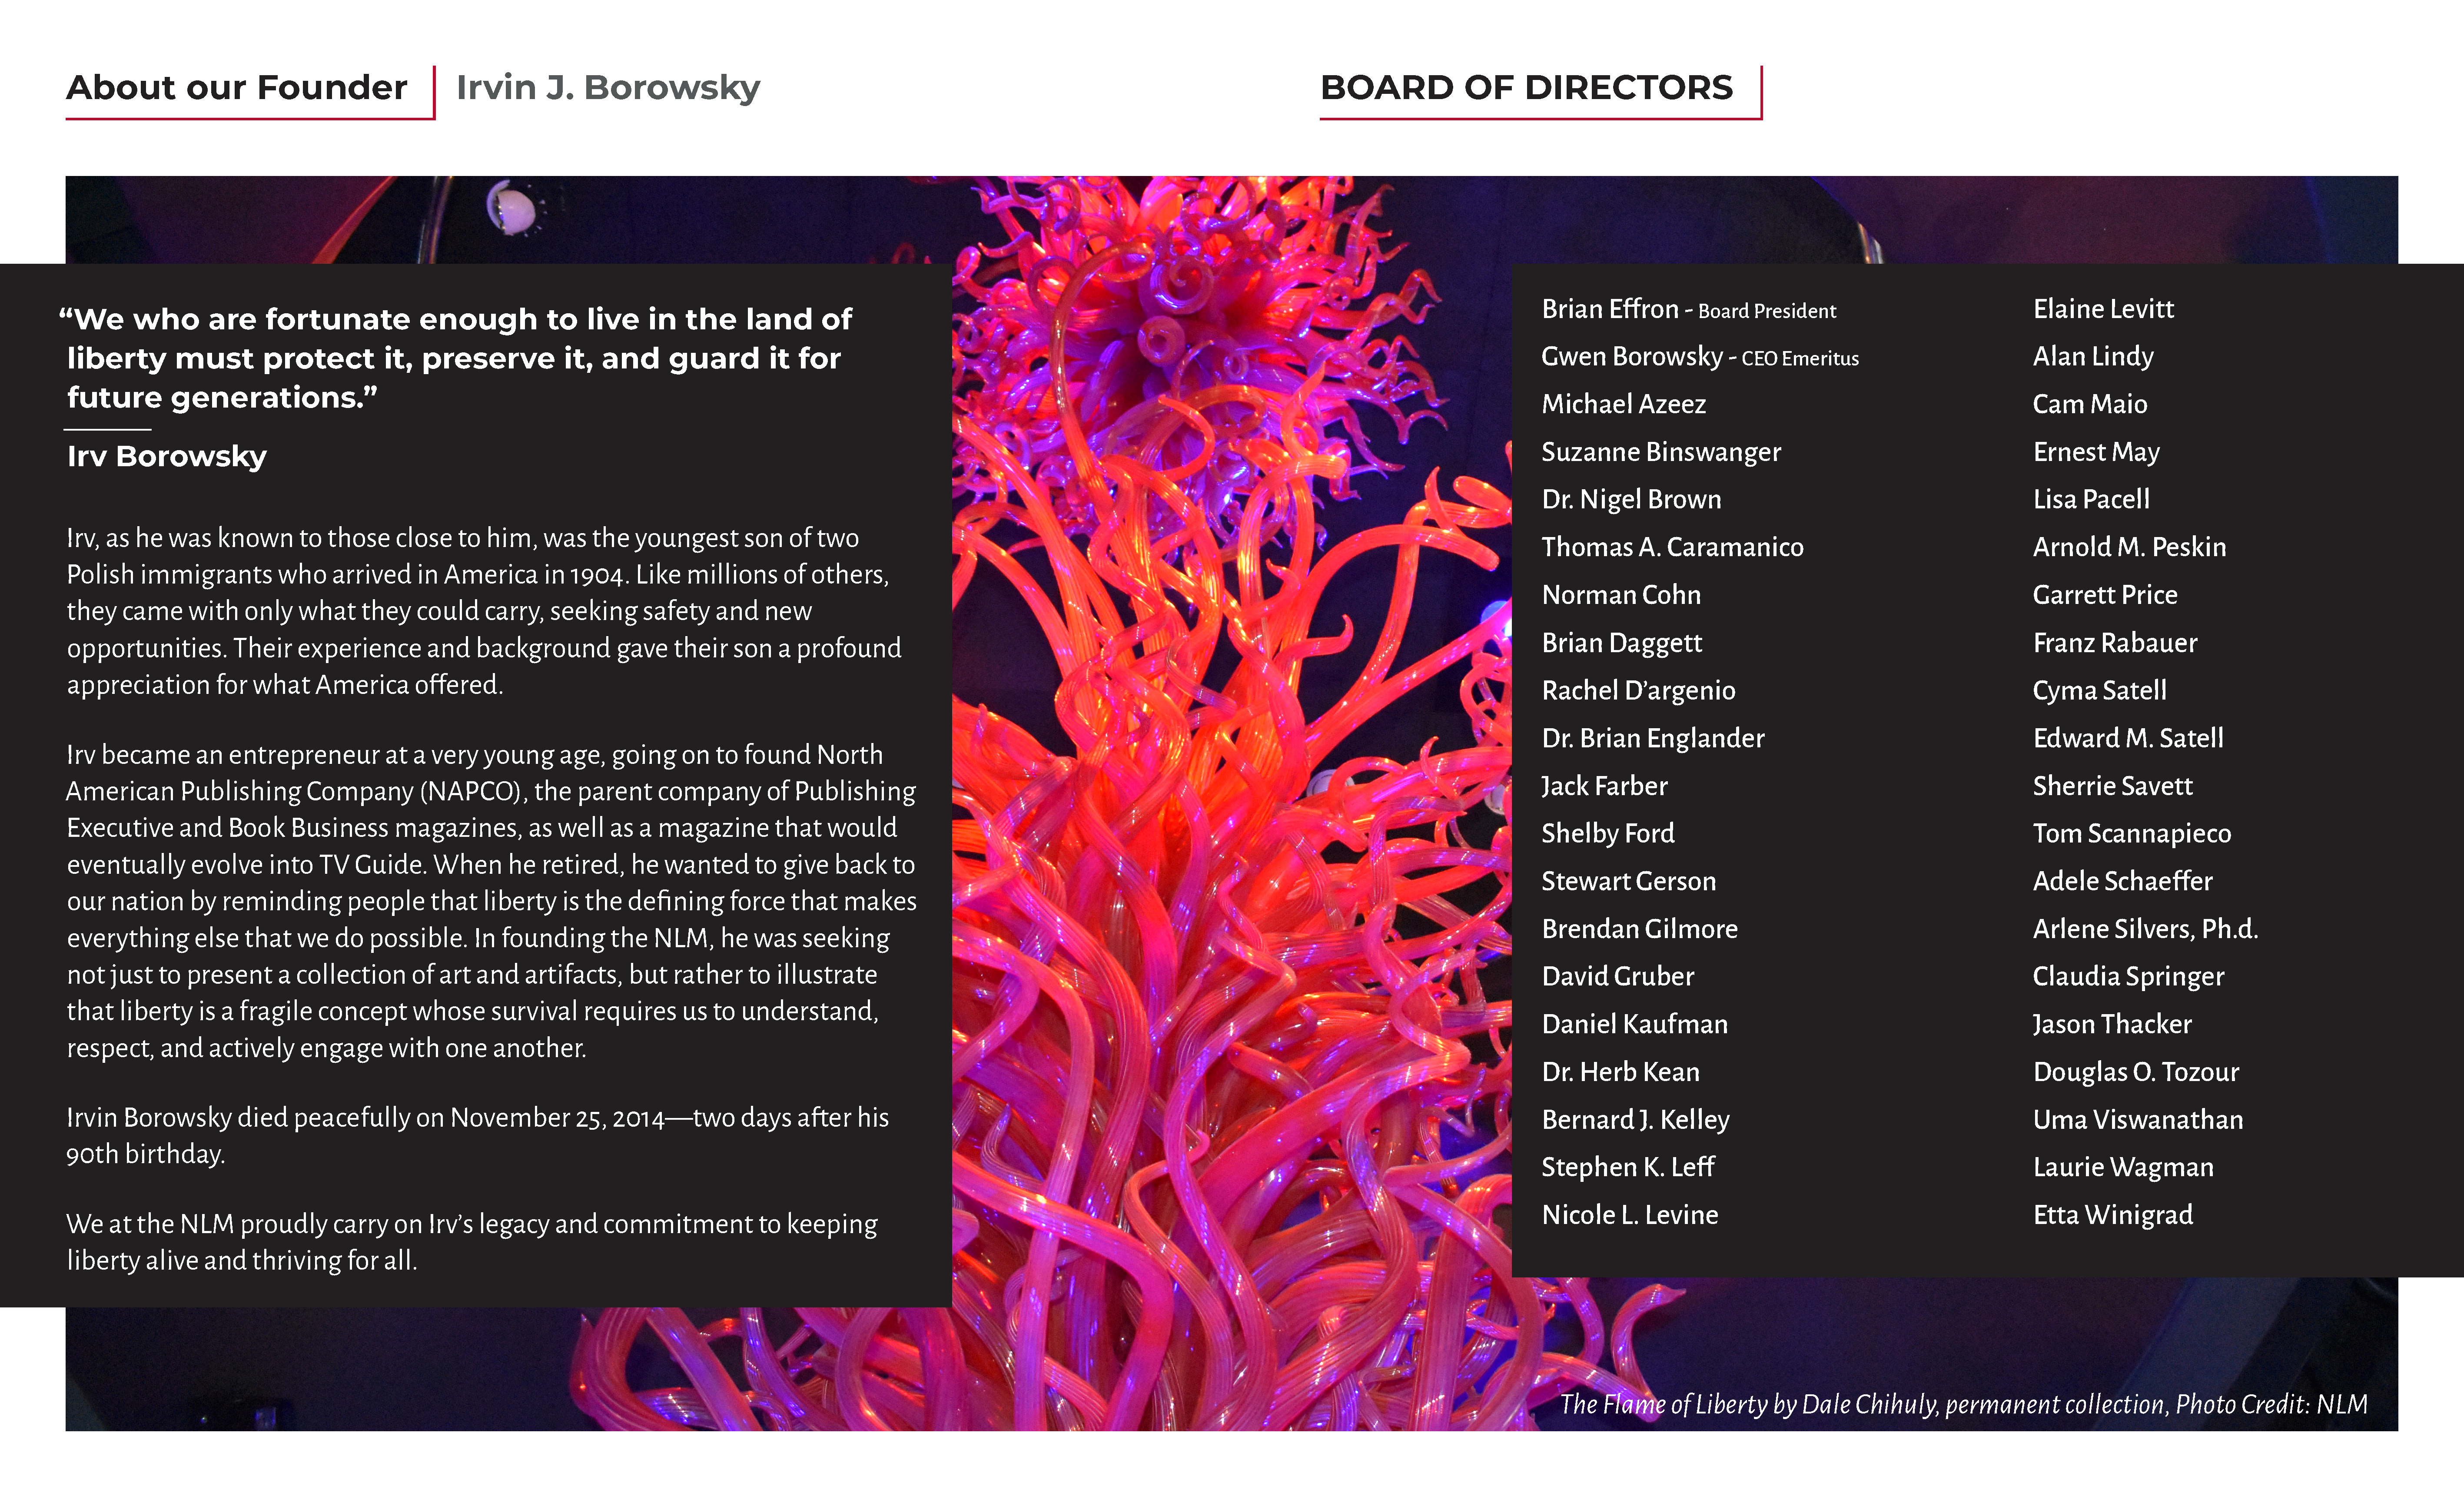Screen dimensions: 2464x1496
Task: Select Lisa Pacell
Action: point(2091,499)
